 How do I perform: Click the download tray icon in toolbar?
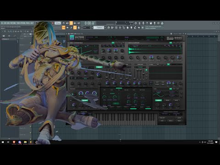coord(162,23)
